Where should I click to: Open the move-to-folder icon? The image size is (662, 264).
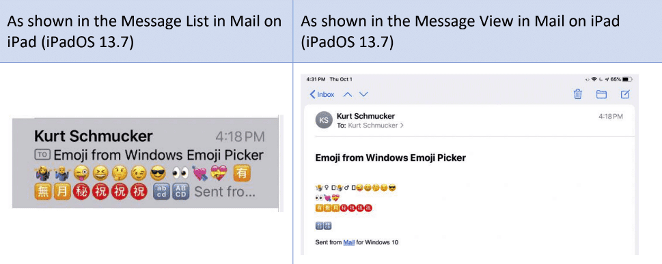[601, 94]
